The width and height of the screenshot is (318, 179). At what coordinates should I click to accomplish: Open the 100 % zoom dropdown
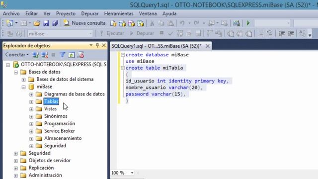[x=132, y=173]
